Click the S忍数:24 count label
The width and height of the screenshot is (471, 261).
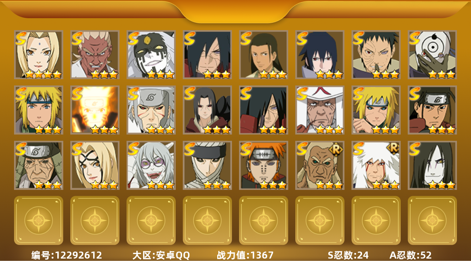pyautogui.click(x=348, y=255)
